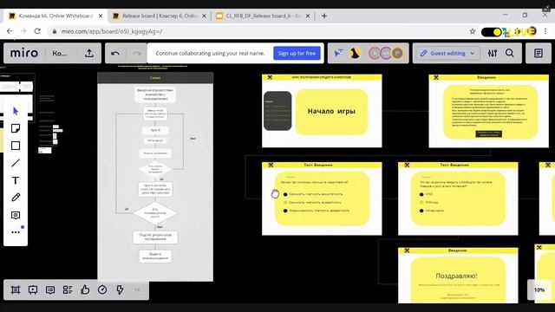Open the cards list icon
Image resolution: width=555 pixels, height=312 pixels.
click(x=68, y=290)
